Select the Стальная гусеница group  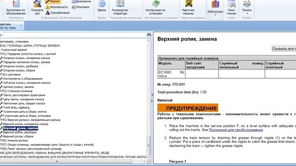tap(16, 91)
